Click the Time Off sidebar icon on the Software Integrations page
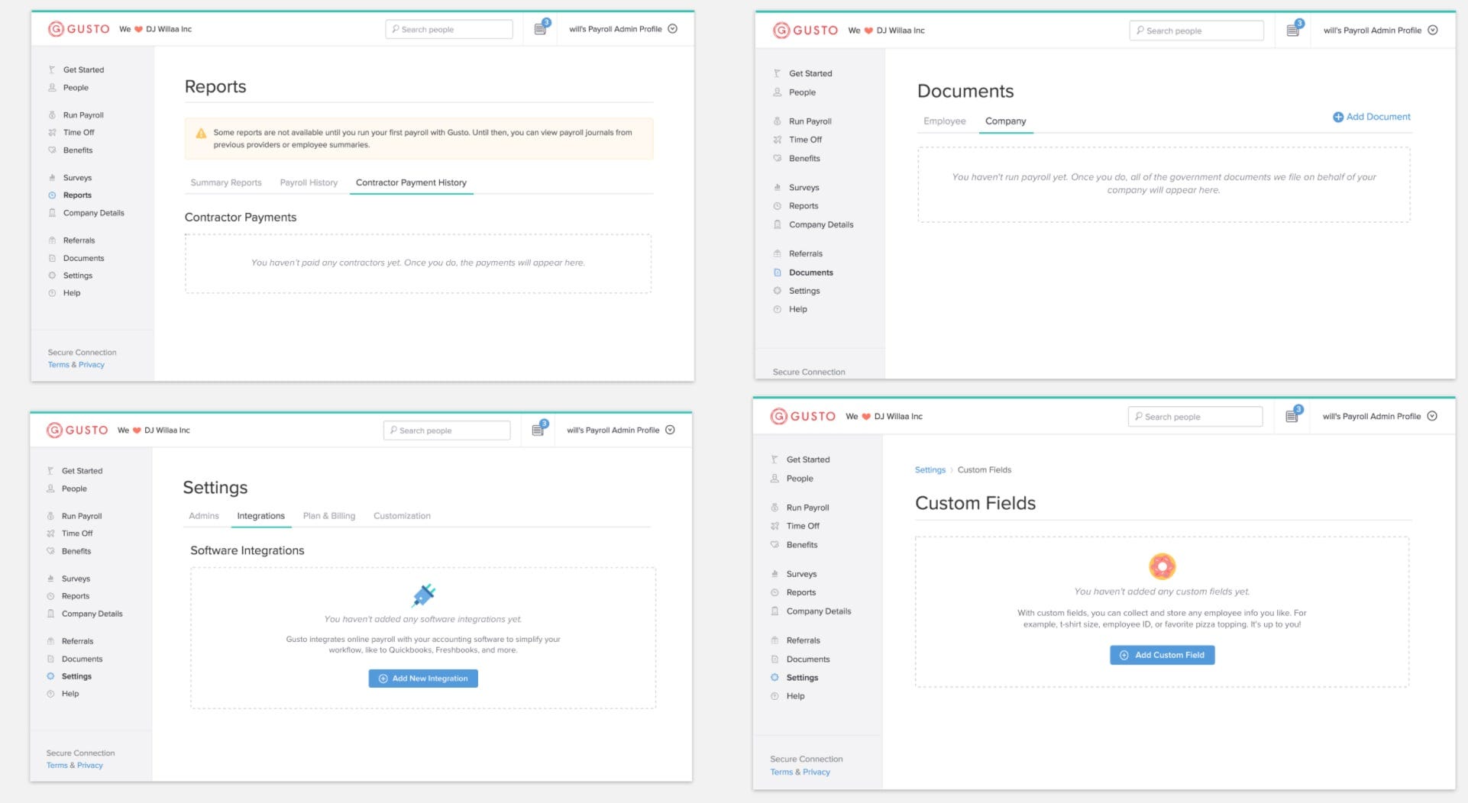The width and height of the screenshot is (1468, 803). click(50, 534)
